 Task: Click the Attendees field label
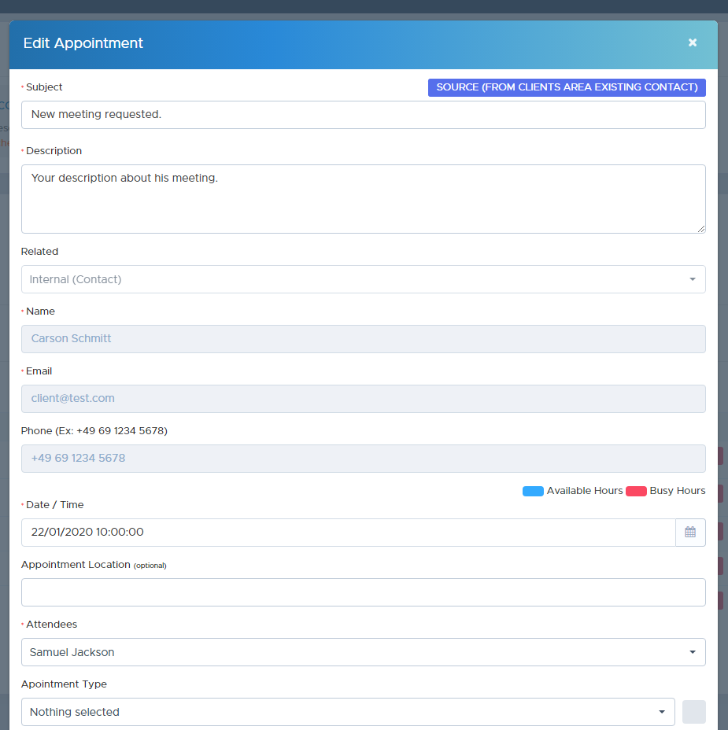(x=52, y=625)
